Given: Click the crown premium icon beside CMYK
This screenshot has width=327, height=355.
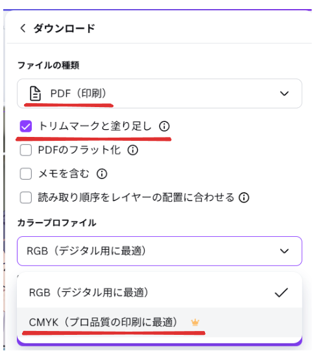Looking at the screenshot, I should point(195,322).
